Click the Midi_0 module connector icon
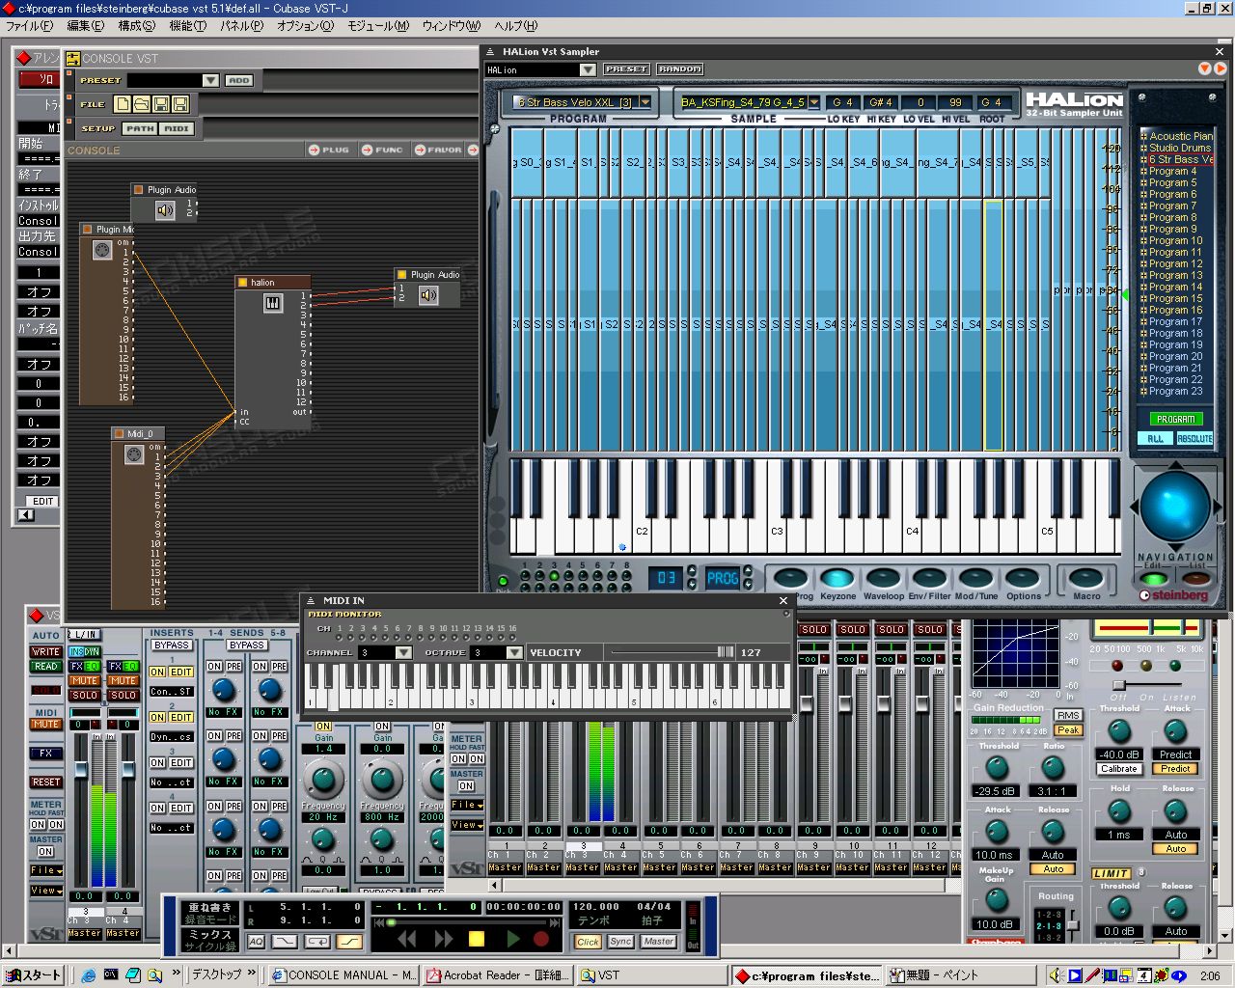This screenshot has height=988, width=1235. pyautogui.click(x=134, y=454)
